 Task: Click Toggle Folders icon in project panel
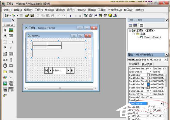pyautogui.click(x=141, y=25)
